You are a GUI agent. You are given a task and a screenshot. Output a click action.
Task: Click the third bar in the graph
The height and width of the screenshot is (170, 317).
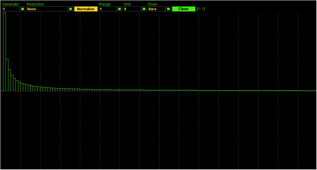(9, 80)
